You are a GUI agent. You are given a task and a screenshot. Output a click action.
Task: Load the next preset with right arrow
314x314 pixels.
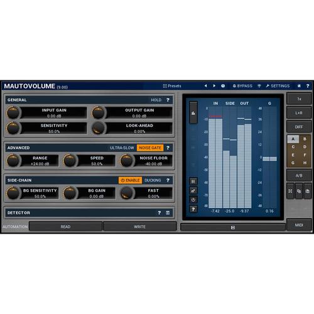(x=214, y=86)
